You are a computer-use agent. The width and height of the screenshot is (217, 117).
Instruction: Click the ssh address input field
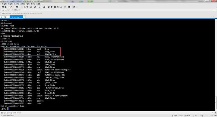pos(108,10)
